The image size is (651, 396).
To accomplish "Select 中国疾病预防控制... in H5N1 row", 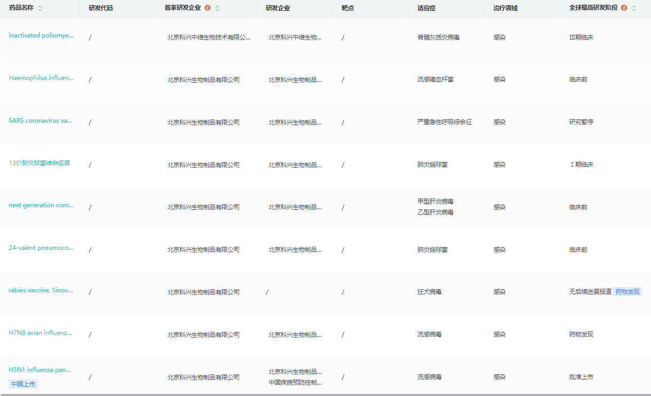I will point(295,383).
